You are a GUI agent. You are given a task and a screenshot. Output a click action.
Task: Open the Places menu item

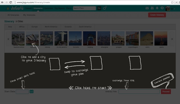69,8
